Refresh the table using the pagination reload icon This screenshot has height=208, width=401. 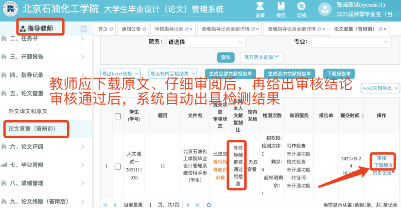209,205
